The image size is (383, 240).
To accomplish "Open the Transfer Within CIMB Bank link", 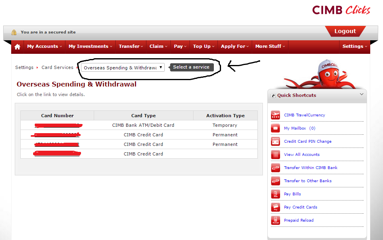I will click(x=310, y=168).
